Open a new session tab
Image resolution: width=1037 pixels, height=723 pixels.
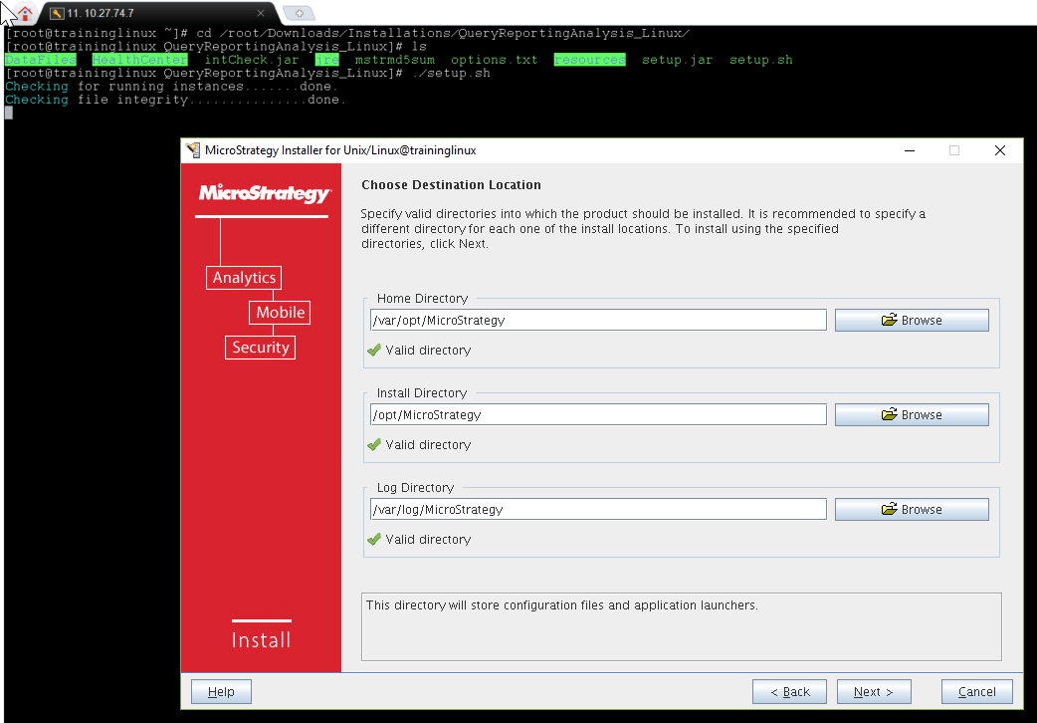(x=298, y=13)
